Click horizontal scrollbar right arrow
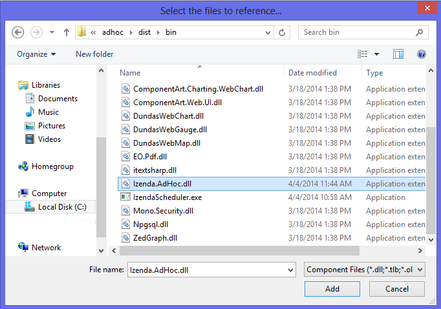Screen dimensions: 441x309 pos(420,251)
